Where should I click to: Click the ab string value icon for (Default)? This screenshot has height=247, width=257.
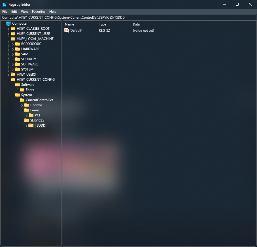[67, 30]
